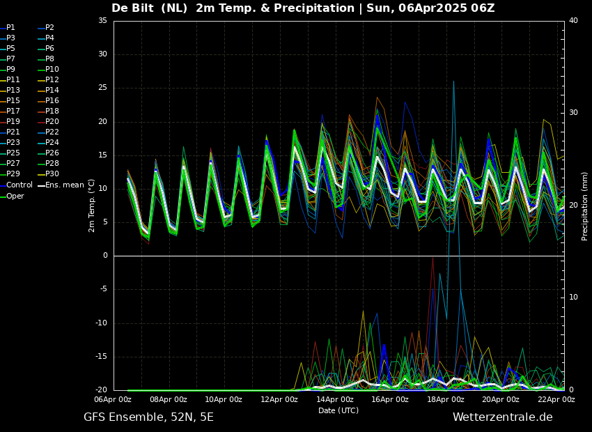This screenshot has width=592, height=432.
Task: Click the 2m Temp. (°C) axis label
Action: click(92, 205)
